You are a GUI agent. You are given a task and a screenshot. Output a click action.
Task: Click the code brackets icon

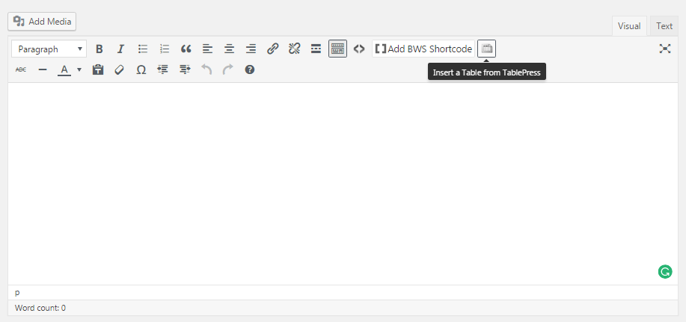tap(359, 49)
